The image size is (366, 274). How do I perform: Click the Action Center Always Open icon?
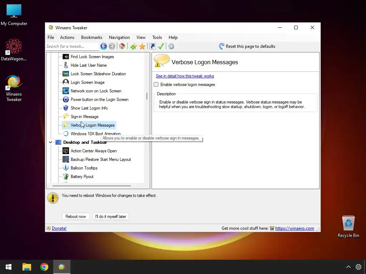66,151
